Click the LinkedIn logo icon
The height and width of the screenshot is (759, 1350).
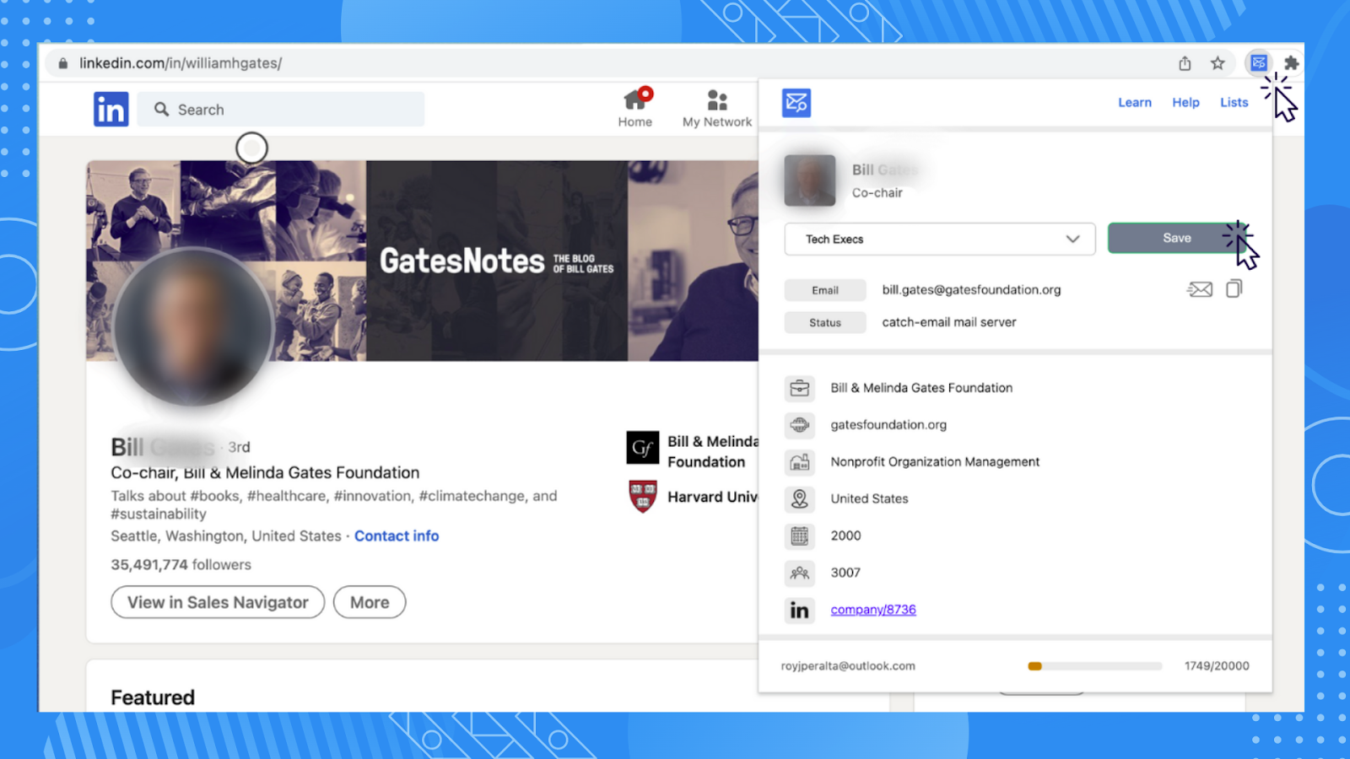111,109
